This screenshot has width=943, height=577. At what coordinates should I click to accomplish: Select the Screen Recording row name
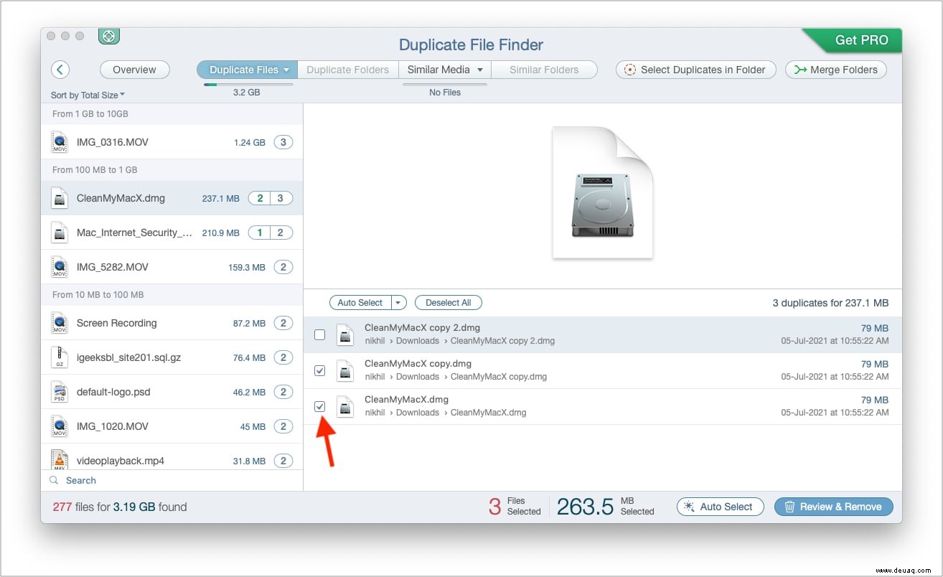116,323
